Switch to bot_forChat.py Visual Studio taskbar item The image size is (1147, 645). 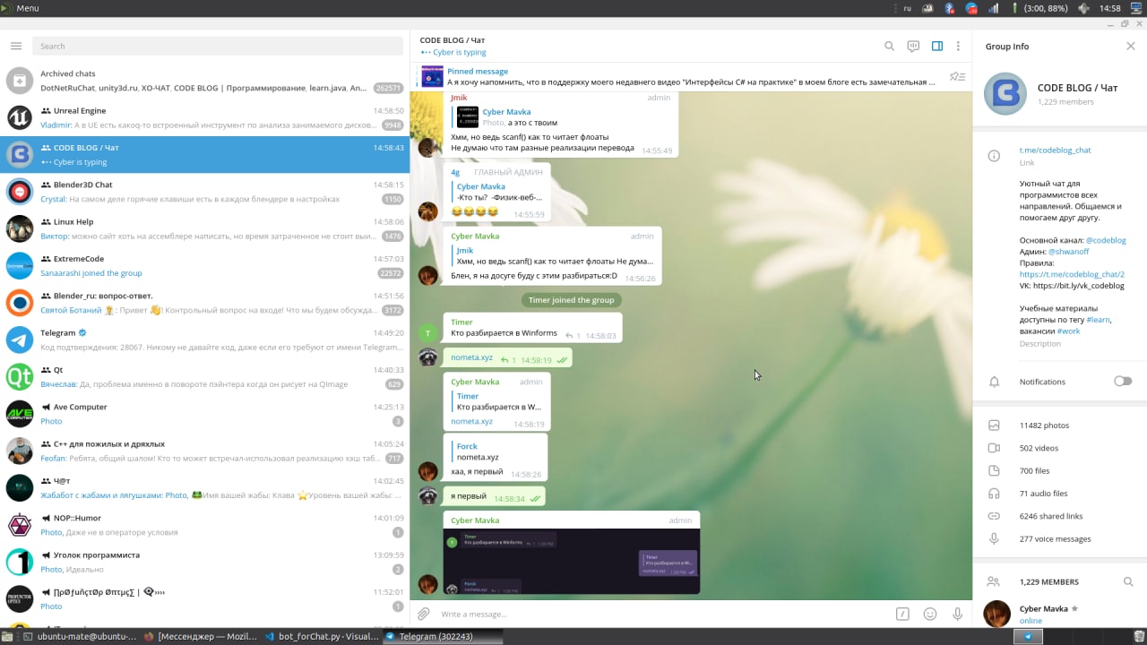[x=322, y=636]
